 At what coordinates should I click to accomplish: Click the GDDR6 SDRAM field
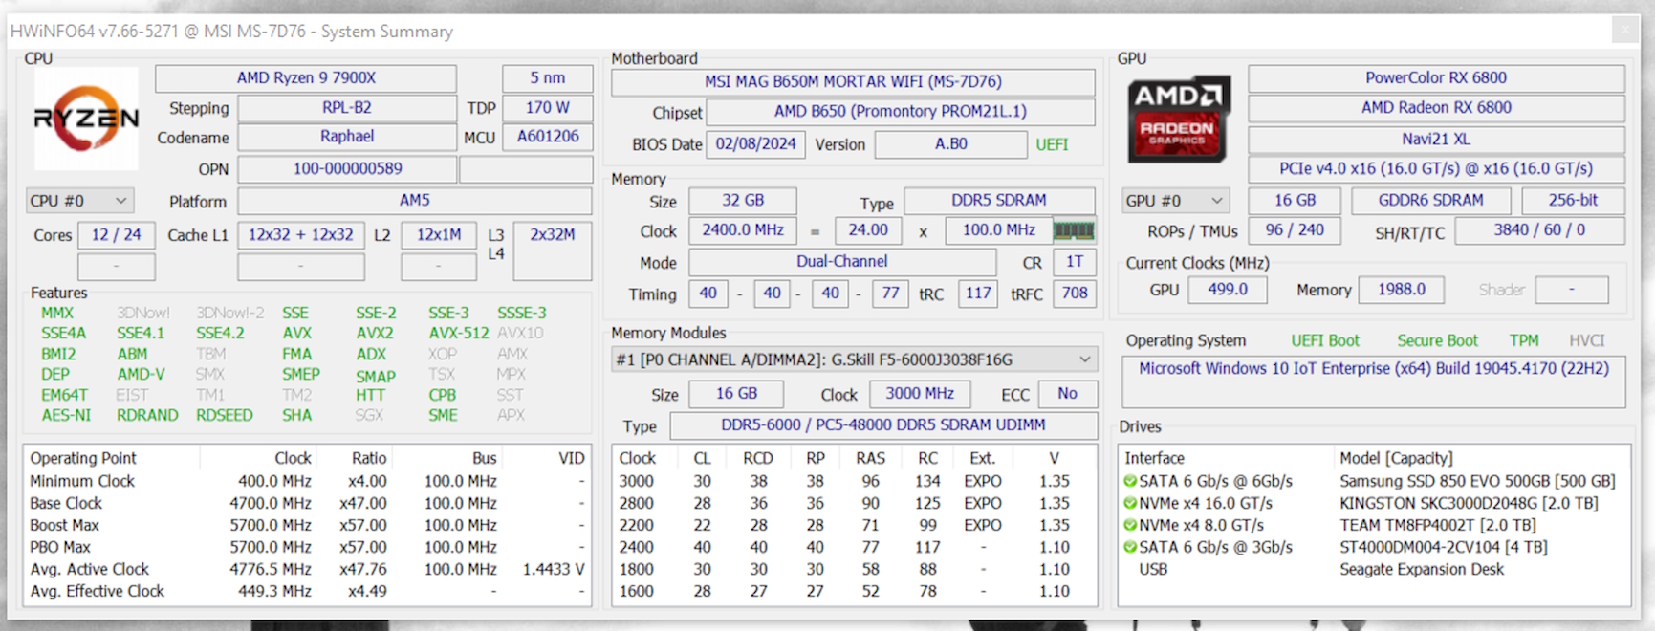click(x=1431, y=201)
